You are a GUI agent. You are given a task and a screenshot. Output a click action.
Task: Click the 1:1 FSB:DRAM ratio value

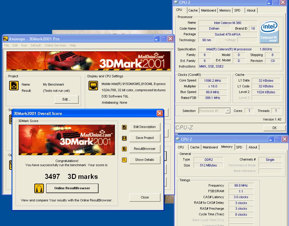[241, 191]
